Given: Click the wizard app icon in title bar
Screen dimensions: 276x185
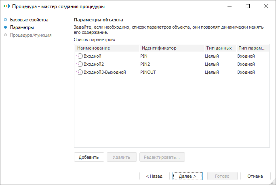Looking at the screenshot, I should click(x=6, y=6).
